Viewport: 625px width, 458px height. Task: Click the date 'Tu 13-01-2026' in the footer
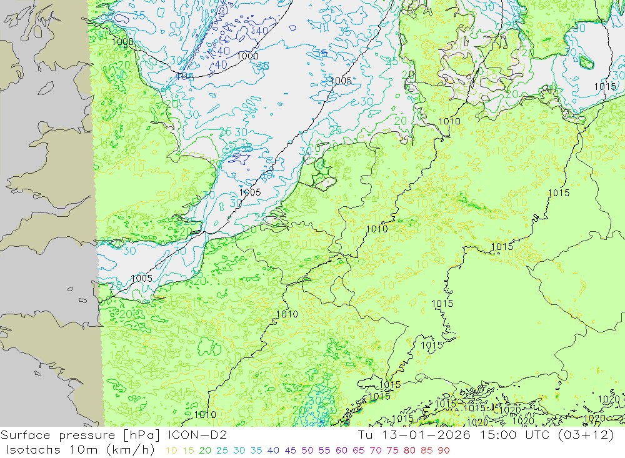(414, 434)
